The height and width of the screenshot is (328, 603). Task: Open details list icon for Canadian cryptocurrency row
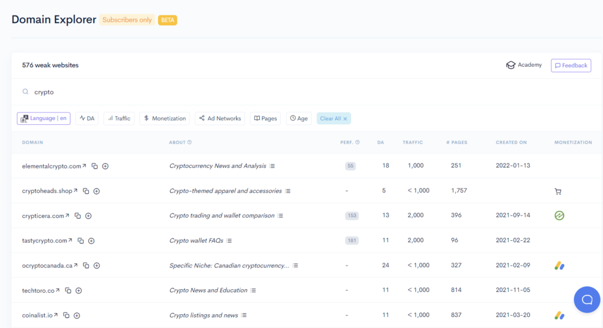[x=296, y=266]
